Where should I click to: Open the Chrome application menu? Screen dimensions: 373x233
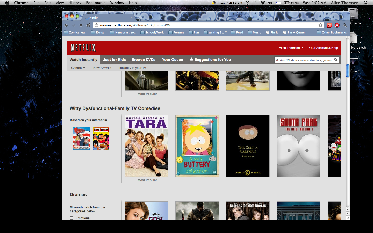(x=21, y=3)
